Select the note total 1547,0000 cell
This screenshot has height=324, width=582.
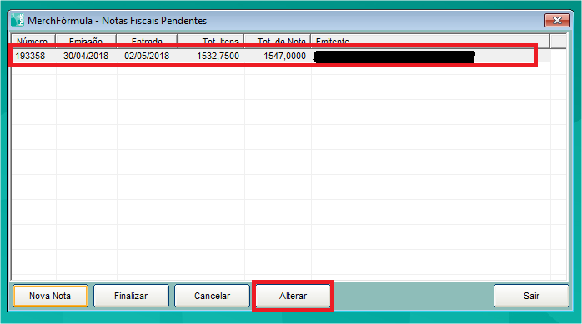(x=278, y=56)
